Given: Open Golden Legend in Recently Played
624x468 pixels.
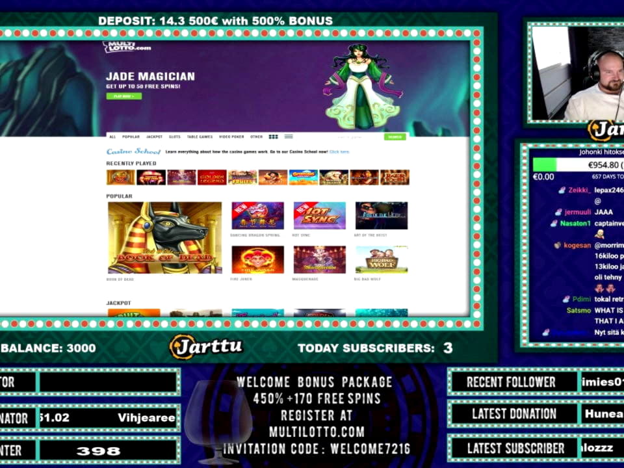Looking at the screenshot, I should point(212,177).
